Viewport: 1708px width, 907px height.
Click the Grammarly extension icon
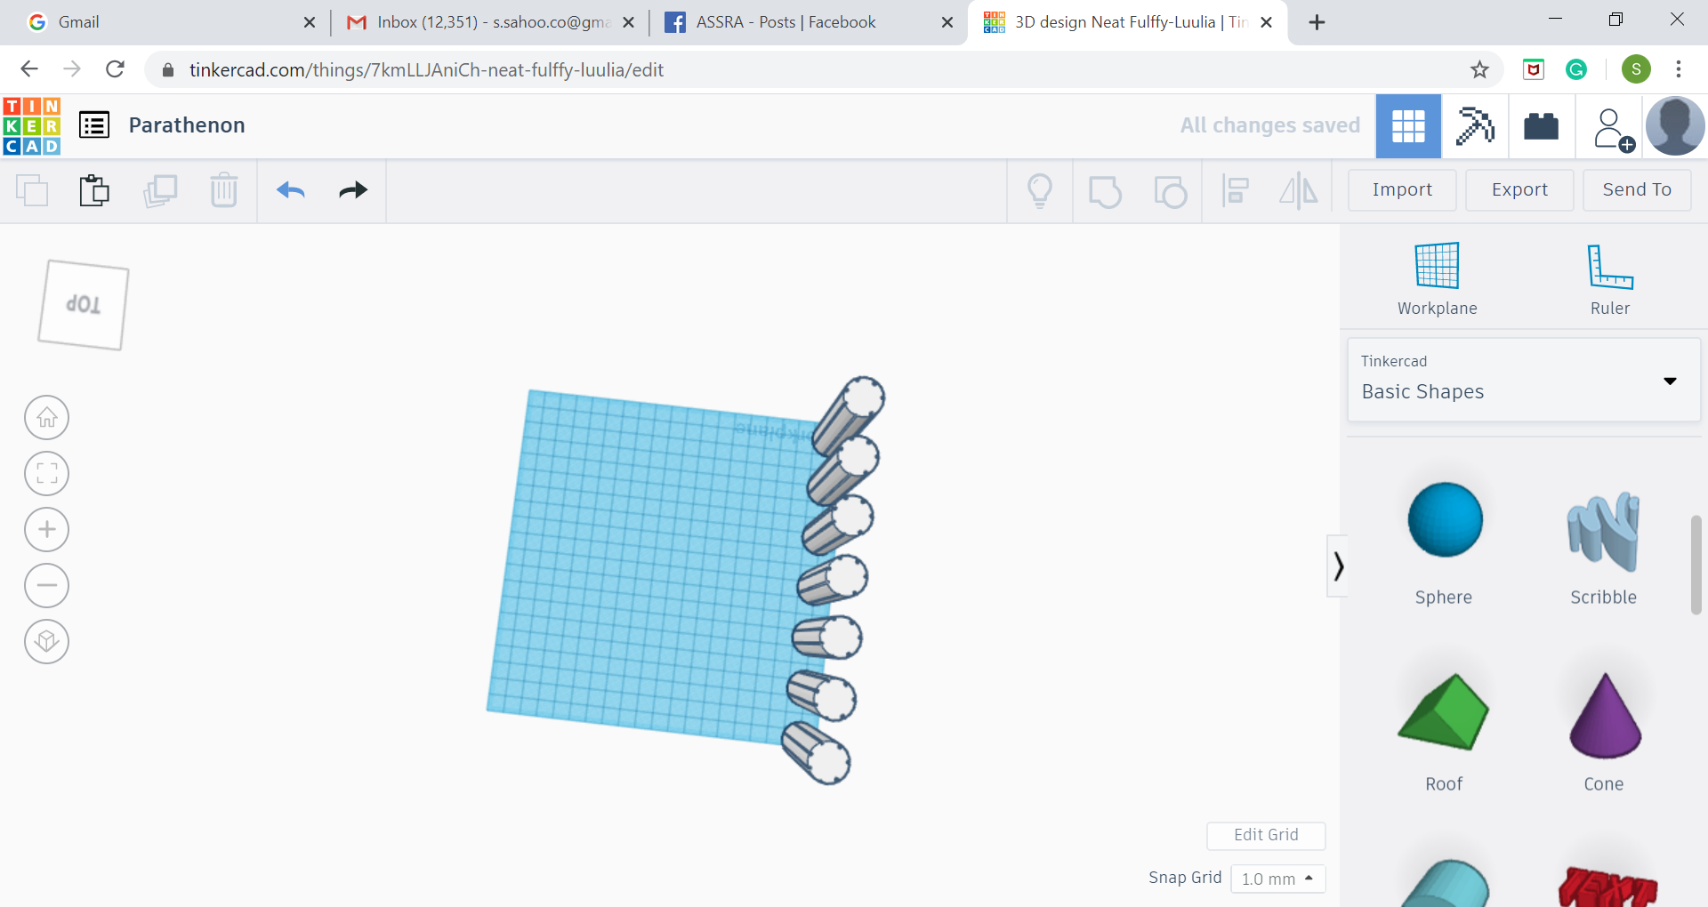(1576, 69)
